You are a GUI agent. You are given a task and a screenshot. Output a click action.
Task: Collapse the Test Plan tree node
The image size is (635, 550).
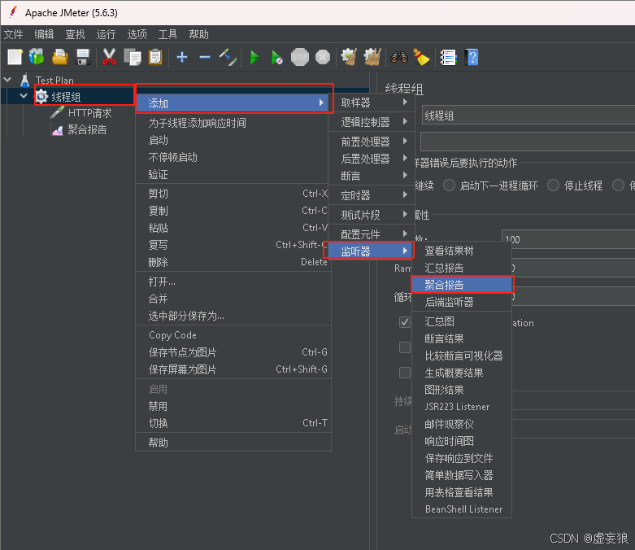7,80
